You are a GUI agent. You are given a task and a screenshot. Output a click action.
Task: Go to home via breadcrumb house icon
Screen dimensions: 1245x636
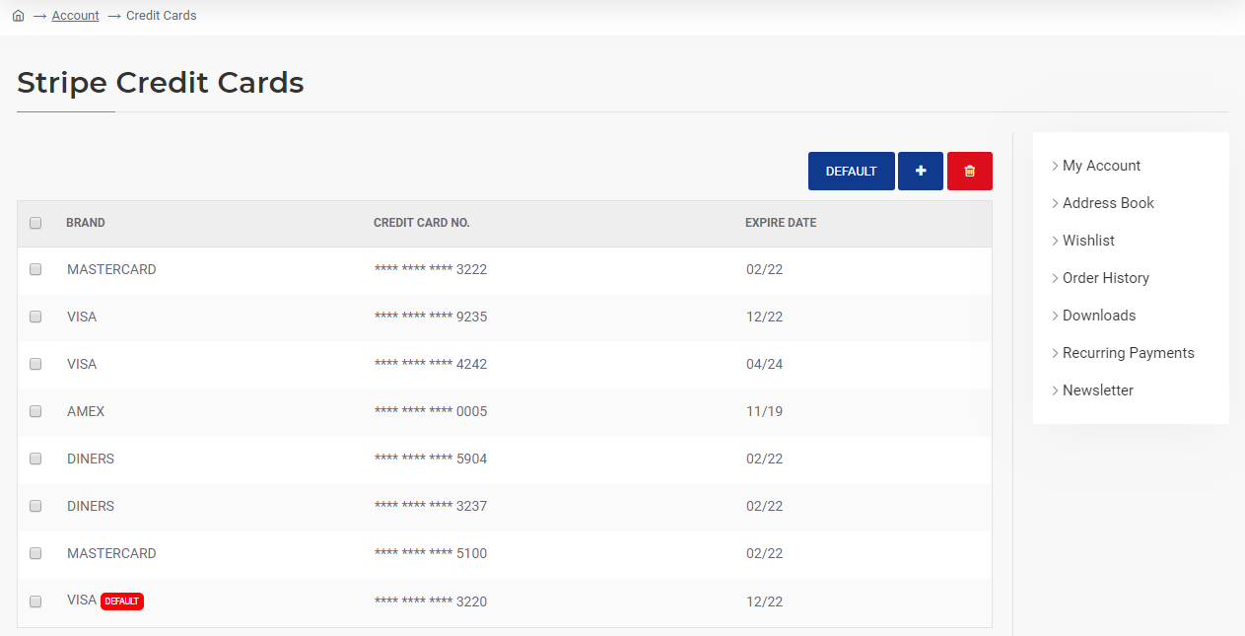coord(18,16)
